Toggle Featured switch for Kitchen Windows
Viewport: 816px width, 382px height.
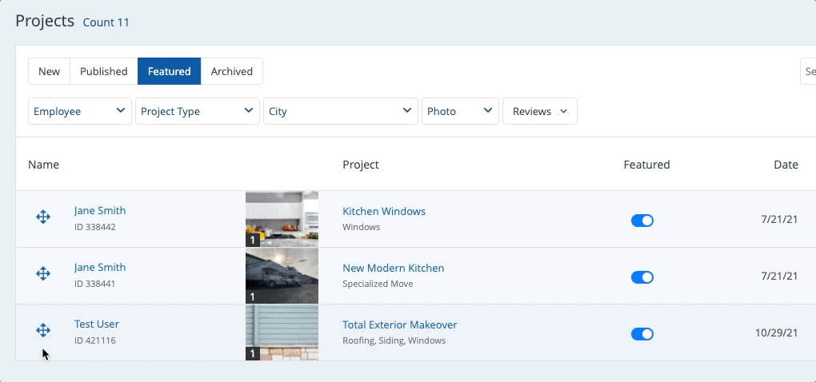[642, 221]
